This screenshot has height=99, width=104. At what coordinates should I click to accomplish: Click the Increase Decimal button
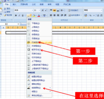click(x=98, y=15)
